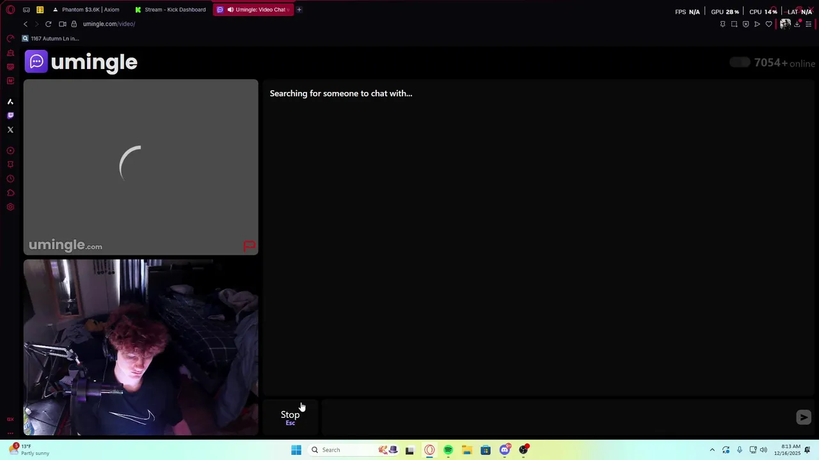The width and height of the screenshot is (819, 460).
Task: Open the My Flow send arrow icon
Action: [757, 24]
